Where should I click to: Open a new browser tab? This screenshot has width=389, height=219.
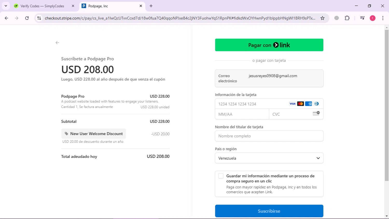click(x=151, y=6)
